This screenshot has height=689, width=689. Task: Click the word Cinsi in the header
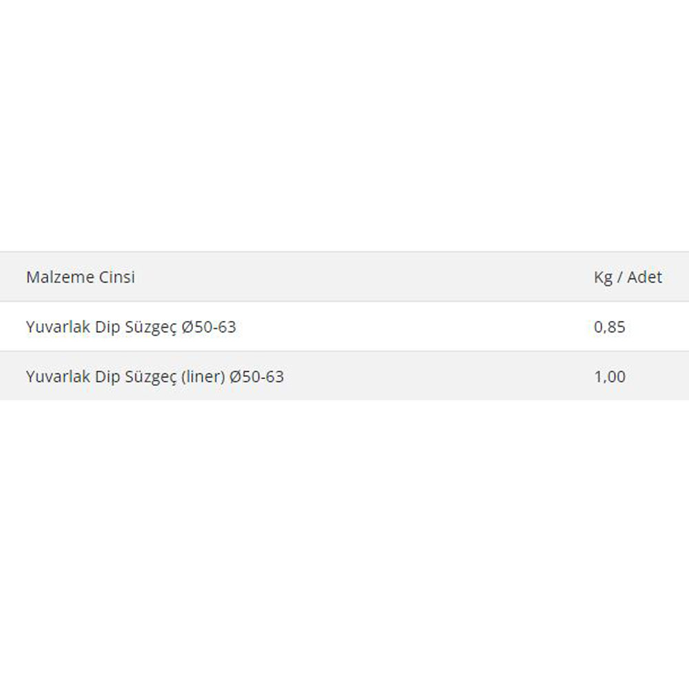tap(117, 277)
